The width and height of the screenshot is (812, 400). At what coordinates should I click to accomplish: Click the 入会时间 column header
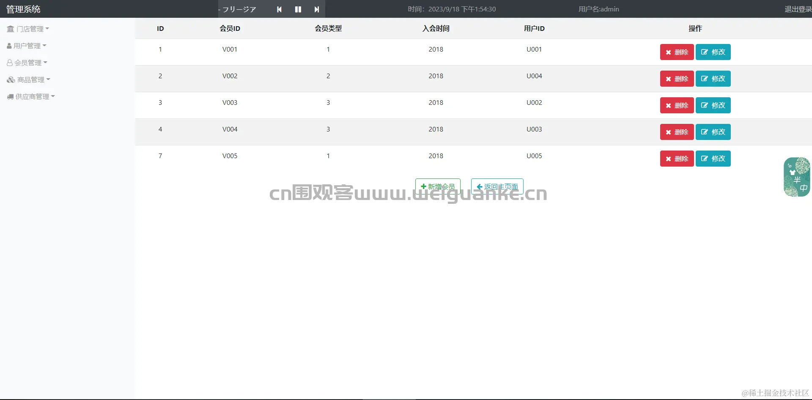(436, 28)
